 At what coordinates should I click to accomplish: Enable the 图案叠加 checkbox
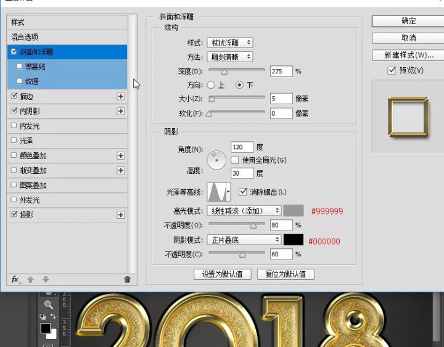click(14, 184)
